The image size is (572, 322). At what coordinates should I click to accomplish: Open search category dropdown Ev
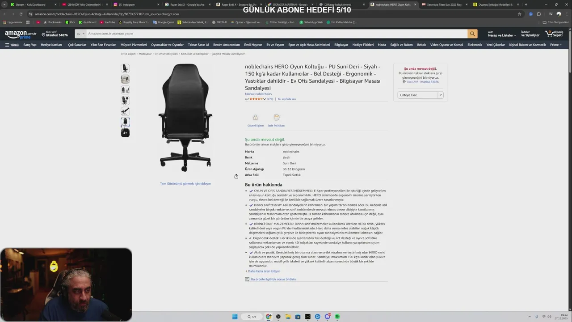click(x=80, y=34)
